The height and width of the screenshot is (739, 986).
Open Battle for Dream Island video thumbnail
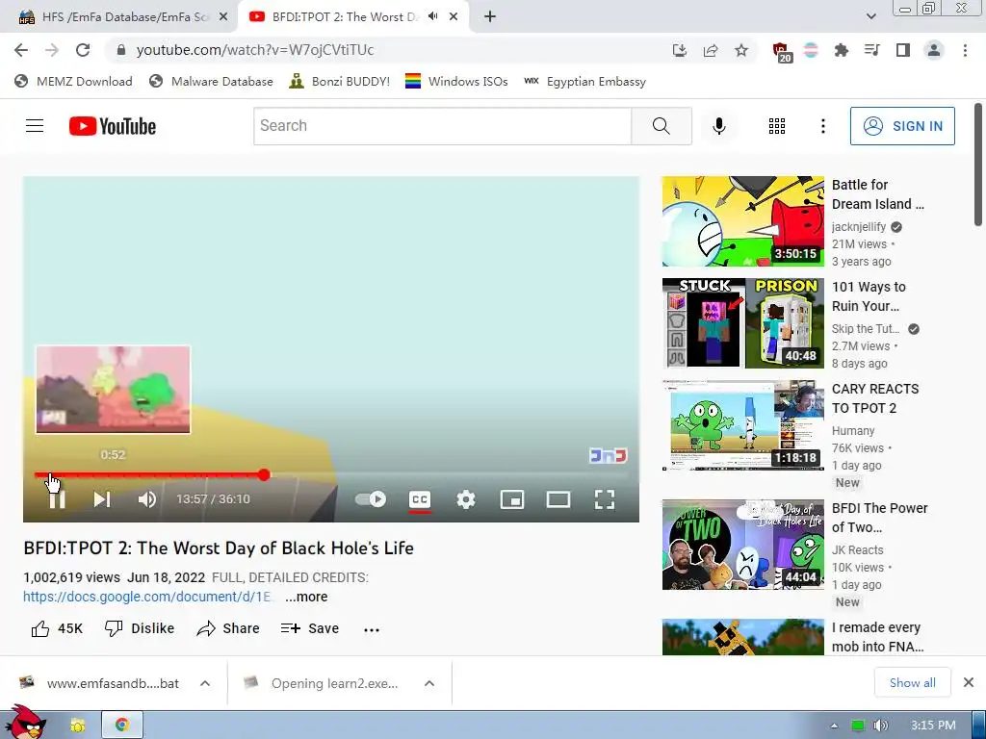[x=742, y=221]
